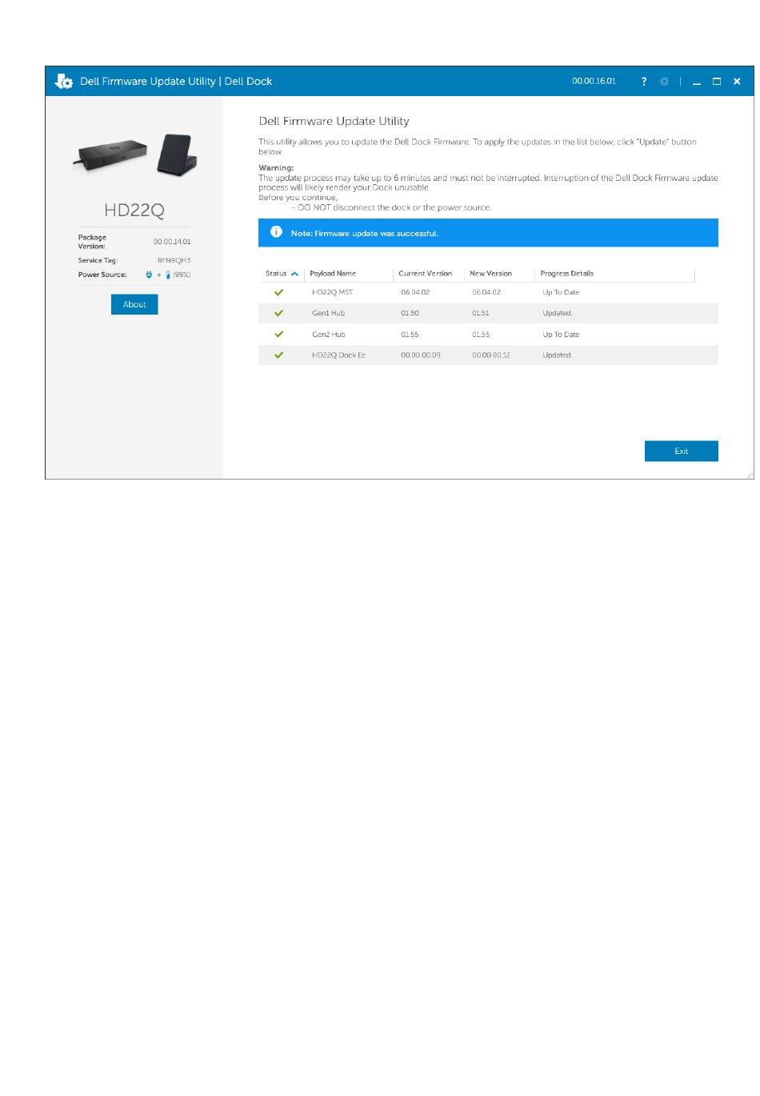Click the info icon in the success note
The image size is (760, 1096).
[277, 232]
